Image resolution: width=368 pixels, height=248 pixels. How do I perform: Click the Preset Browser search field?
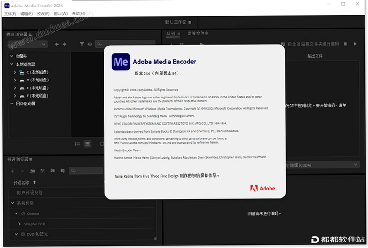click(86, 171)
